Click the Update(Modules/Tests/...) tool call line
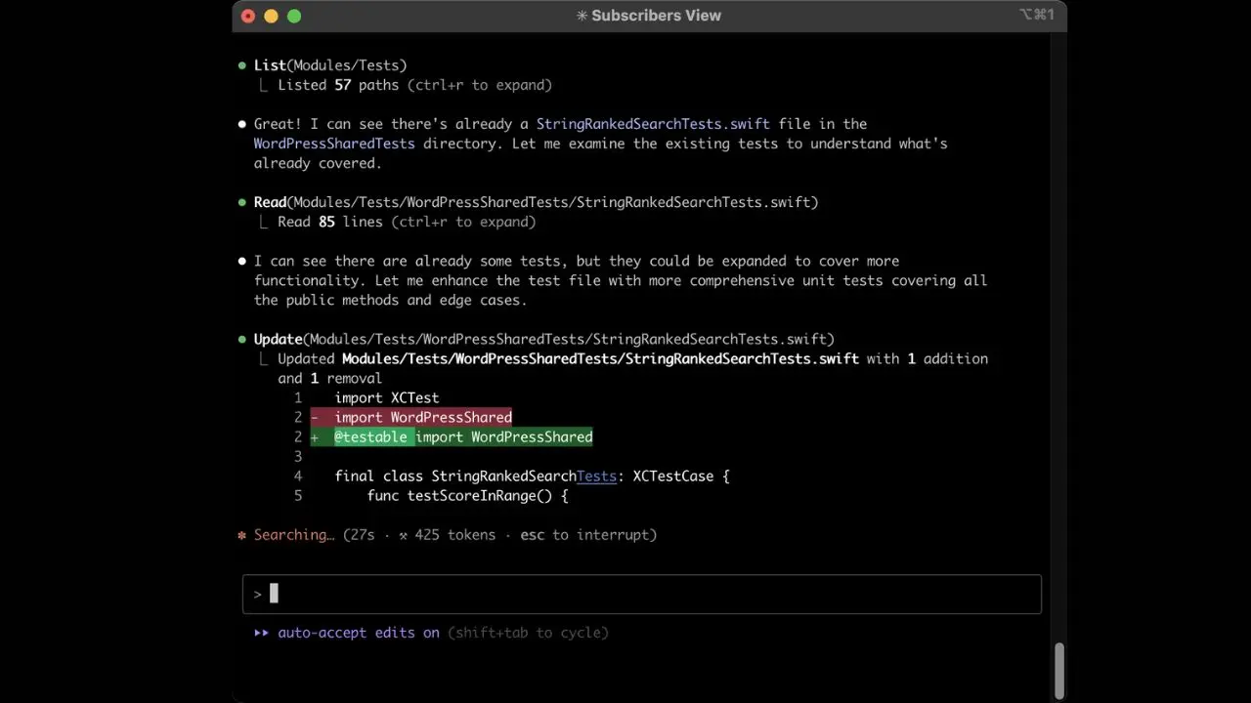Viewport: 1251px width, 703px height. tap(544, 339)
